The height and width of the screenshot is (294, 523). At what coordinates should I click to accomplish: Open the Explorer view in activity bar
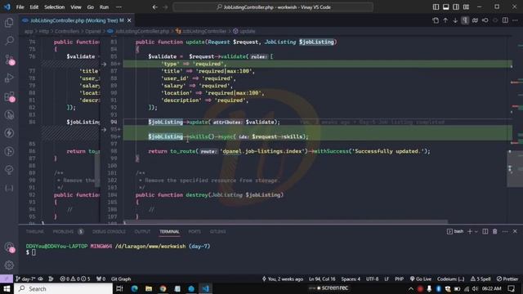[9, 23]
